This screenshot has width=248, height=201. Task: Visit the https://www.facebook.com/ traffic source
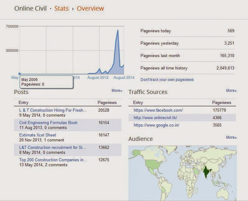(158, 110)
